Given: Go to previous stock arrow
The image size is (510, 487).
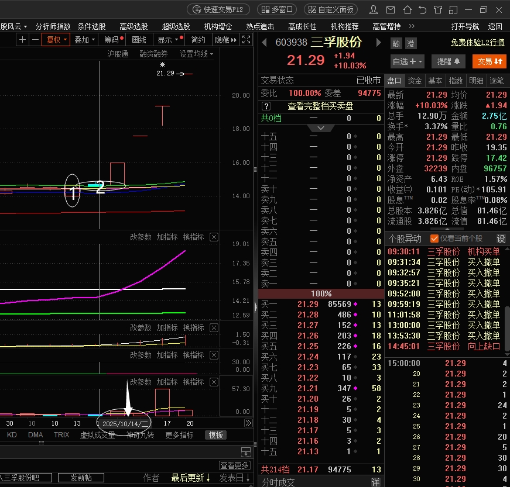Looking at the screenshot, I should 264,42.
